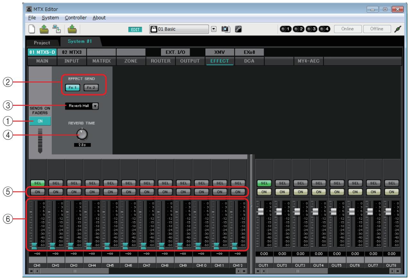Toggle the OUT4 ON button
The image size is (408, 278).
tap(319, 192)
